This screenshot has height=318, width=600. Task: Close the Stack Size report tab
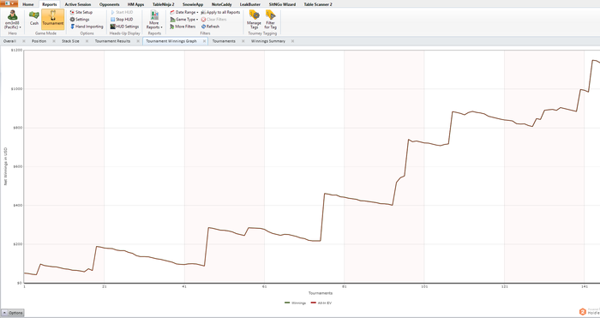pos(87,41)
